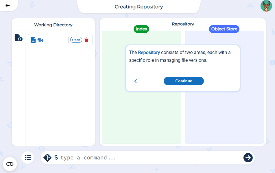This screenshot has width=275, height=173.
Task: Go back in the dialog with the left chevron
Action: tap(136, 81)
